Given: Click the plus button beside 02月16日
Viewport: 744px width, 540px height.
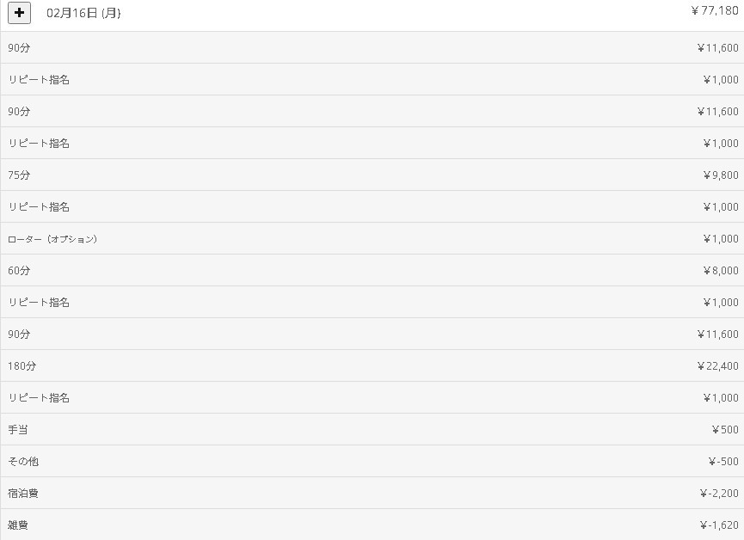Looking at the screenshot, I should [x=19, y=13].
